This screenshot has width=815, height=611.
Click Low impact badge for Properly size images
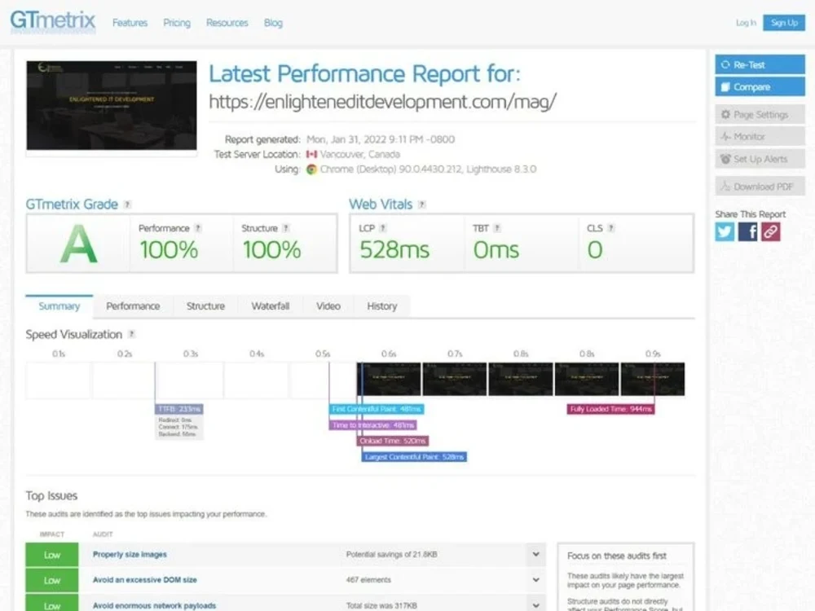tap(52, 555)
